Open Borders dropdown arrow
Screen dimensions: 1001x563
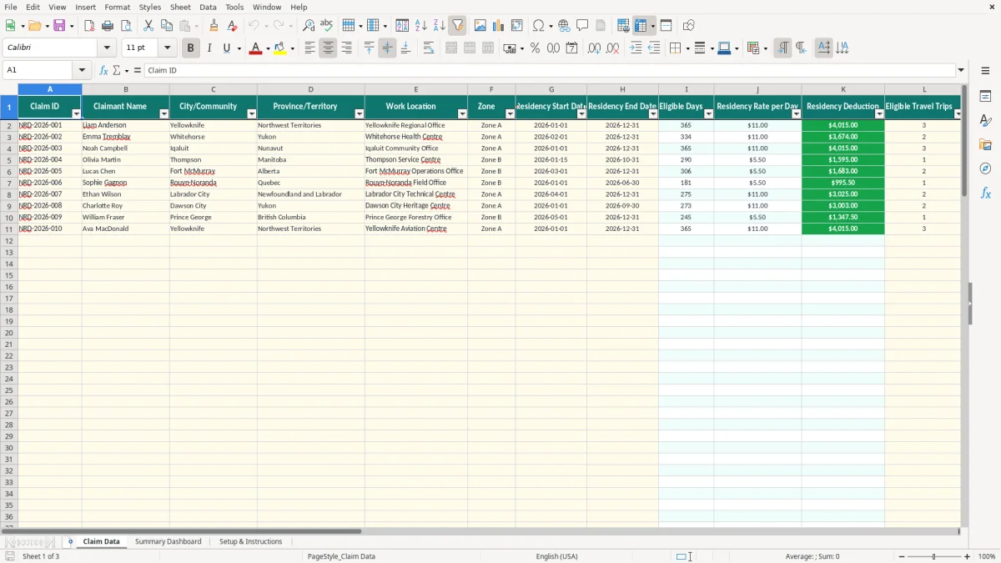[687, 48]
